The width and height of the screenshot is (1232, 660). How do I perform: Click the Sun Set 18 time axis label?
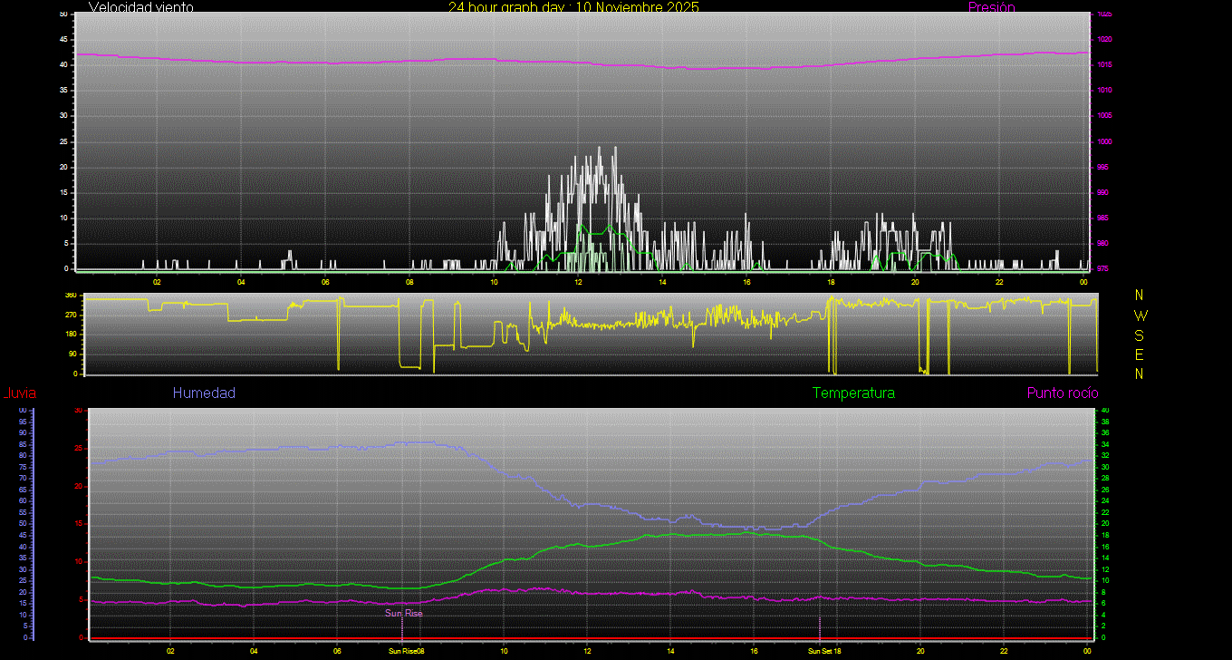point(824,651)
